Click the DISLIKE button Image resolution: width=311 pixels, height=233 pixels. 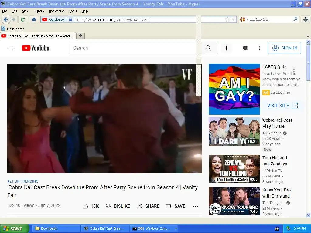[118, 206]
